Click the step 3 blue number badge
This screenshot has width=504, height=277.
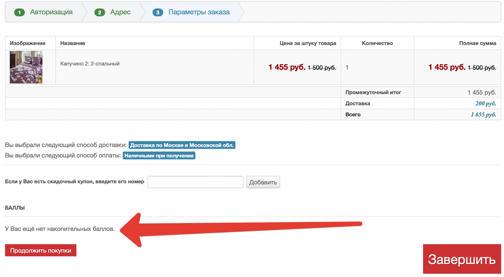158,12
